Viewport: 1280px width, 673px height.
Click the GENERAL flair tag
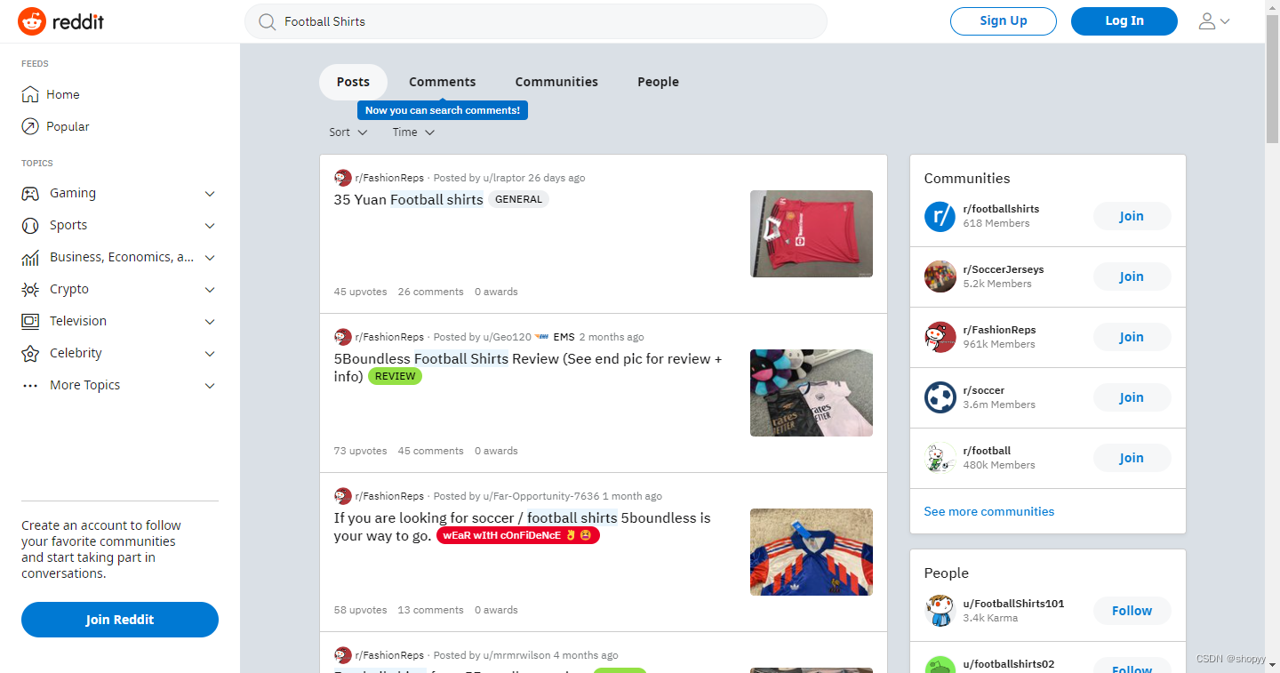(x=518, y=199)
